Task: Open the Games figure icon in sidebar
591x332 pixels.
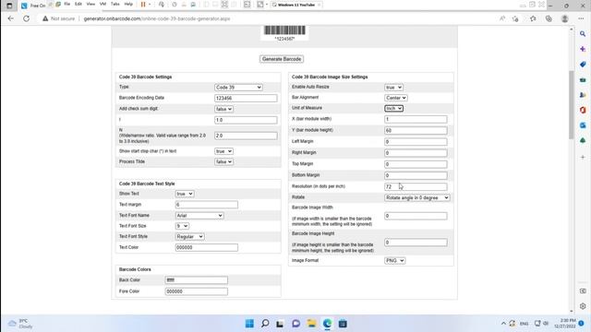Action: coord(583,95)
